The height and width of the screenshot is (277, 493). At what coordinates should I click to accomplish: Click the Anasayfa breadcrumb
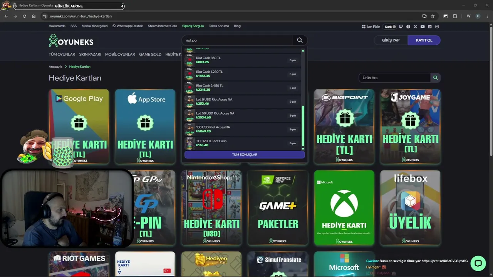[x=55, y=67]
